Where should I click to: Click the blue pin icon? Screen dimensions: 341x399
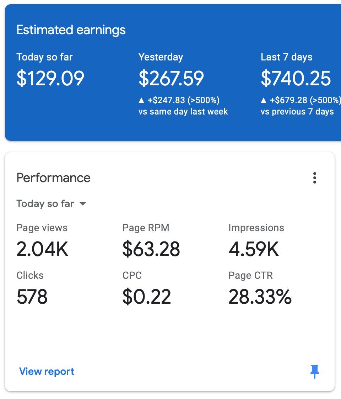click(x=314, y=372)
